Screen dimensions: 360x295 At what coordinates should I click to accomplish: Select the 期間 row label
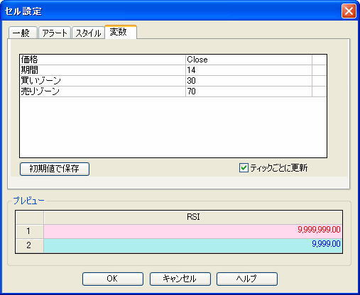coord(103,70)
